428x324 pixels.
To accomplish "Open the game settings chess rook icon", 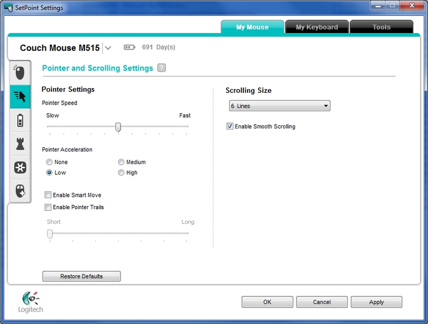I will click(x=20, y=144).
